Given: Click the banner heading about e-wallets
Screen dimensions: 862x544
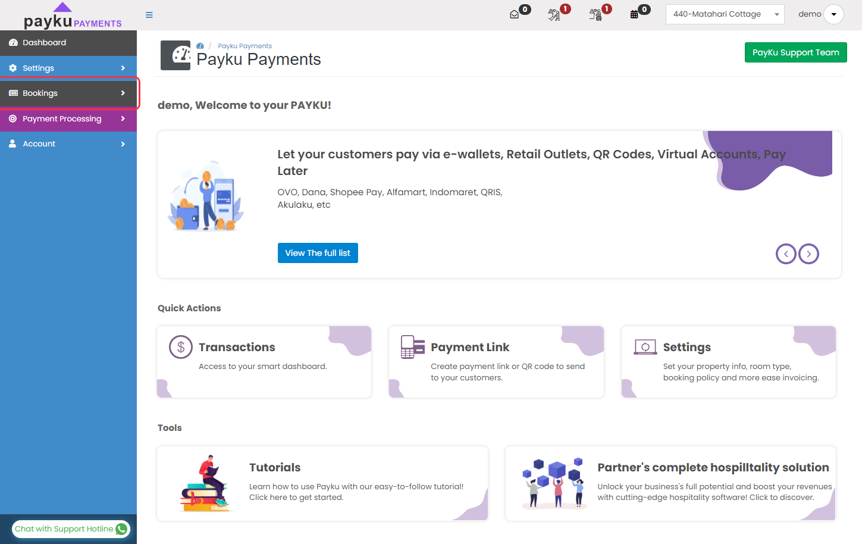Looking at the screenshot, I should coord(532,162).
